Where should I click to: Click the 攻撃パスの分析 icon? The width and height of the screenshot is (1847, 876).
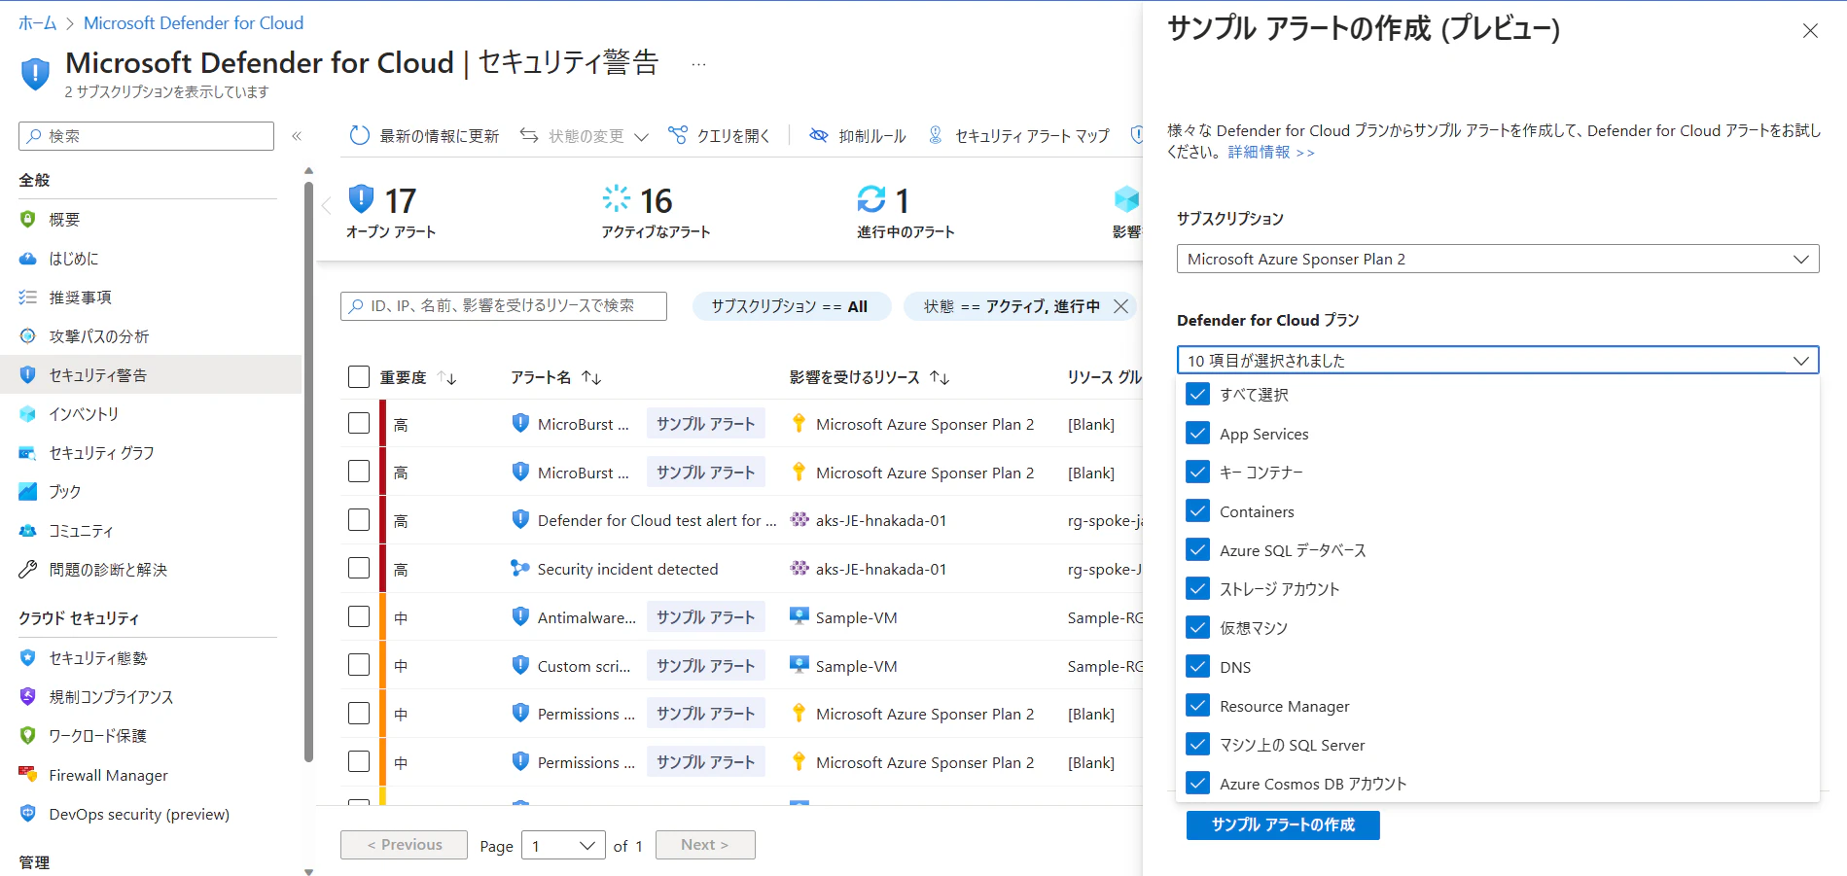coord(28,336)
